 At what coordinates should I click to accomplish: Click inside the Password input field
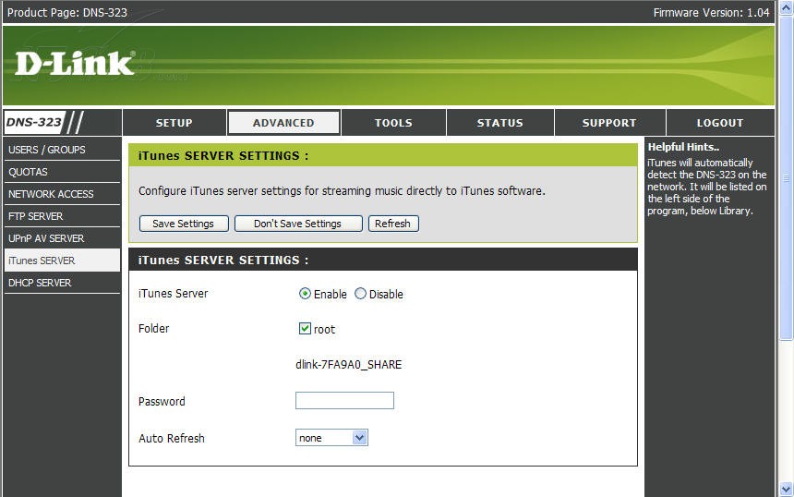pyautogui.click(x=344, y=401)
